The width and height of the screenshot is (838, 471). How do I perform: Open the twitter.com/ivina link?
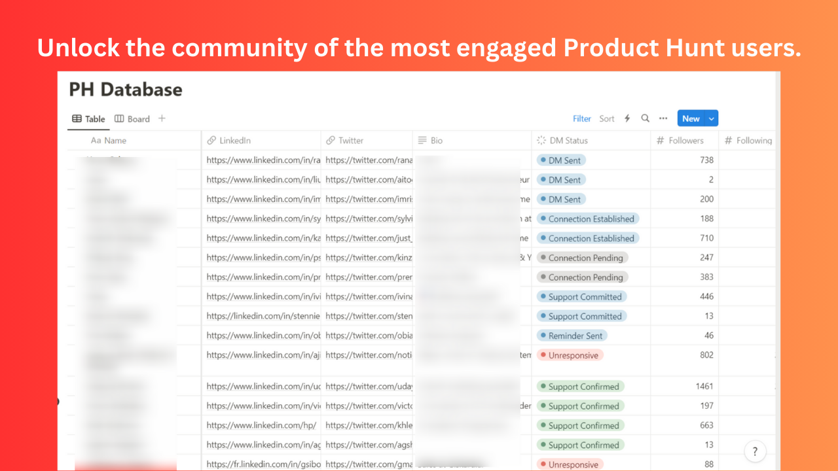click(x=369, y=296)
